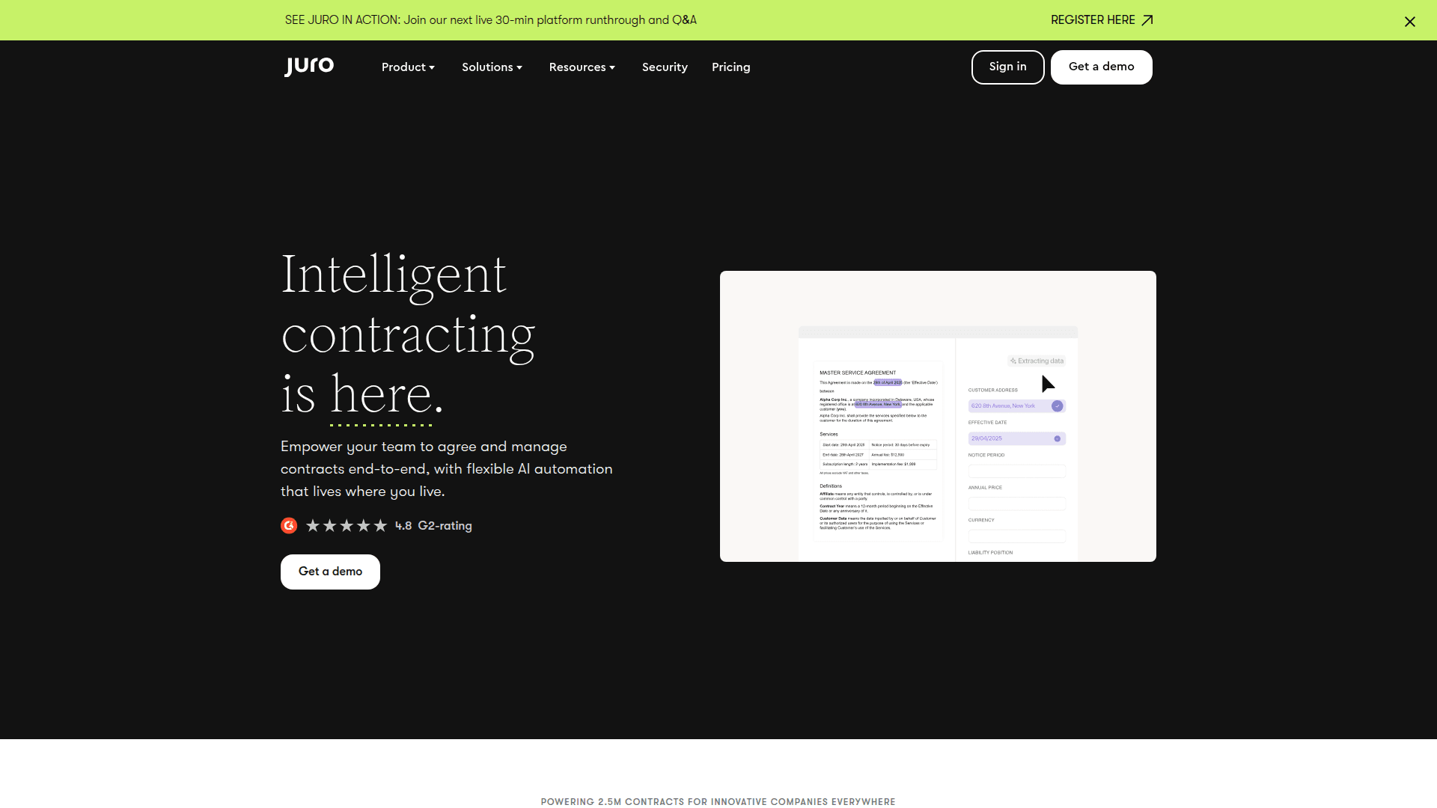The height and width of the screenshot is (808, 1437).
Task: Expand the Resources dropdown menu
Action: click(x=582, y=67)
